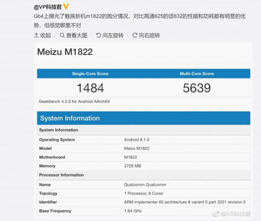Rotate image right with 向右旋转

click(146, 35)
